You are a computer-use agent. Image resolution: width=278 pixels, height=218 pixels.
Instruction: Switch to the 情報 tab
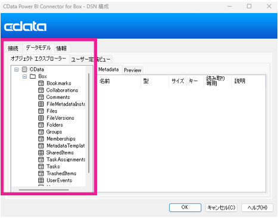[61, 48]
